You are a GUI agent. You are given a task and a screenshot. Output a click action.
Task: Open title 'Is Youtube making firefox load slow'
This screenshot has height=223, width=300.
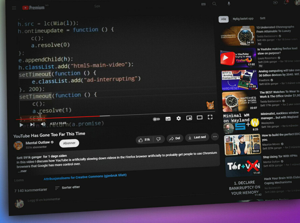(277, 51)
